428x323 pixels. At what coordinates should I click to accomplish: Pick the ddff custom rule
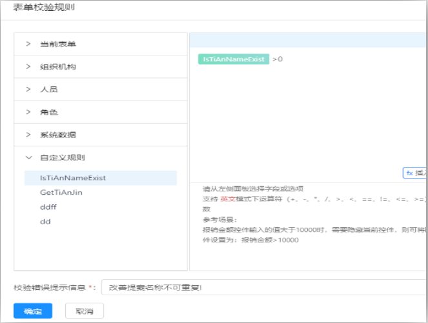[x=48, y=207]
